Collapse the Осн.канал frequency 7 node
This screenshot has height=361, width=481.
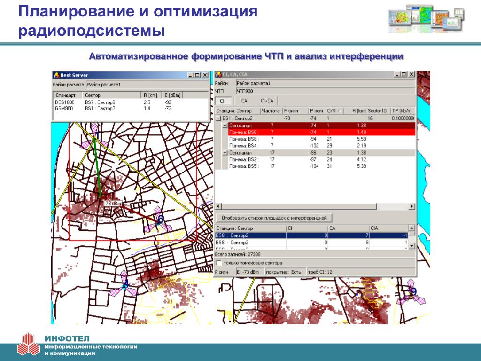pyautogui.click(x=225, y=126)
